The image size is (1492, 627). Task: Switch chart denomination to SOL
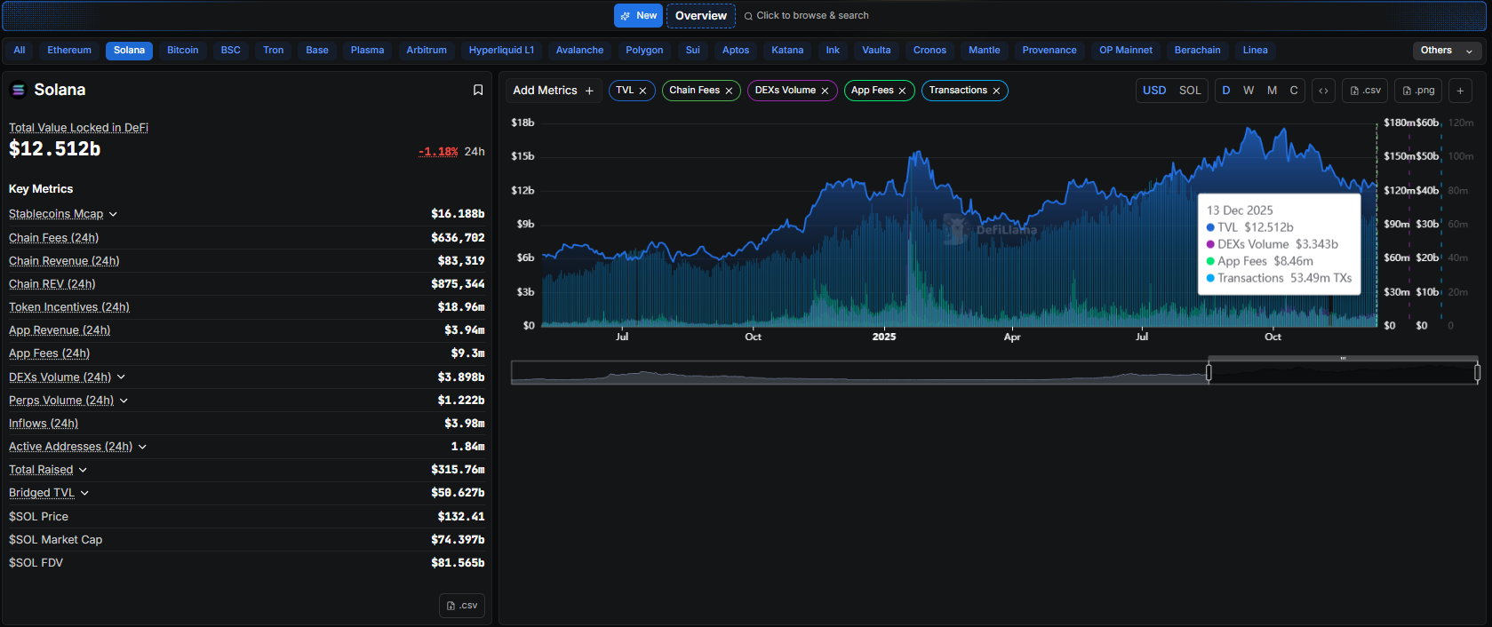1190,91
